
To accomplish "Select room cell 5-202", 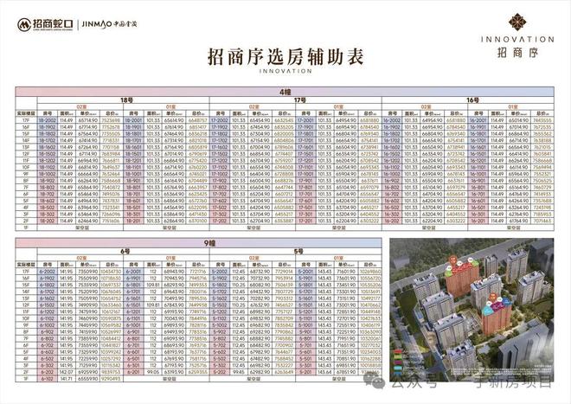I will pos(220,372).
